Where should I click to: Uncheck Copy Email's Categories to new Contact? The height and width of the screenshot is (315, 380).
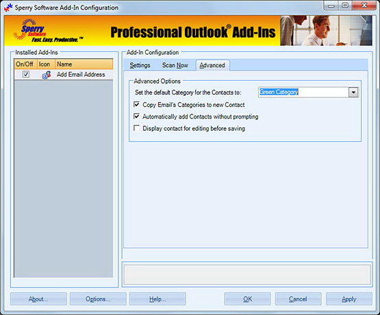tap(137, 105)
